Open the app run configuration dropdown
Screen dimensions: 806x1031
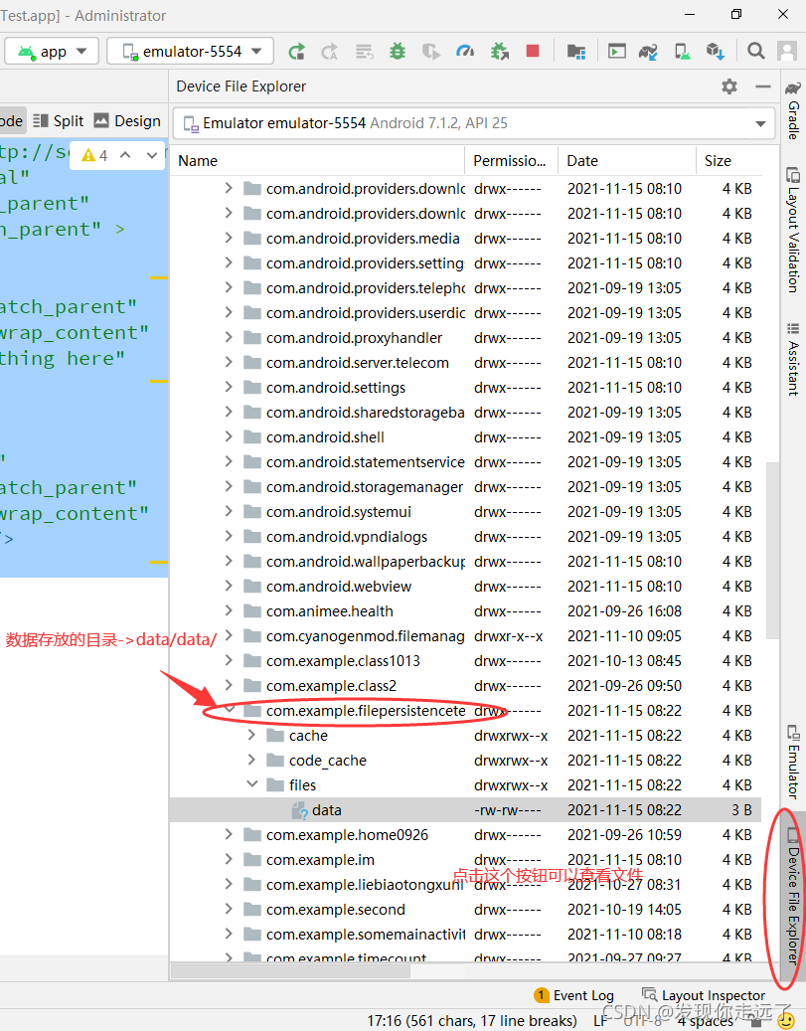[x=52, y=52]
